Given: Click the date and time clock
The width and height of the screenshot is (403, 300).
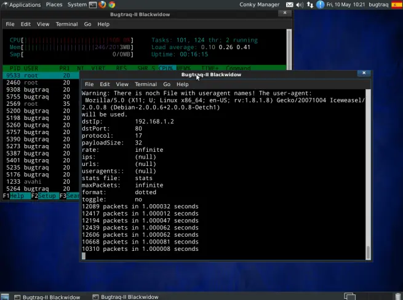Looking at the screenshot, I should (x=346, y=5).
